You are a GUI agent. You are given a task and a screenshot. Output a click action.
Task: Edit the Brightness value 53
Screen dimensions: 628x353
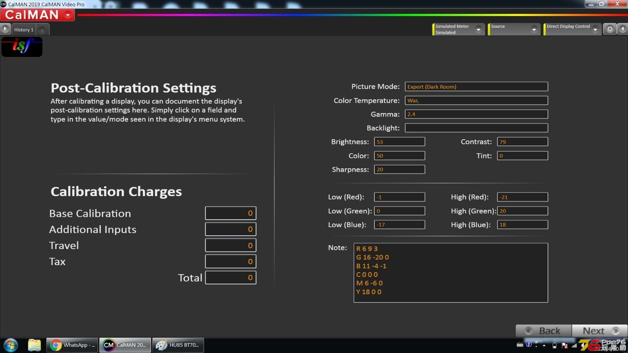400,142
